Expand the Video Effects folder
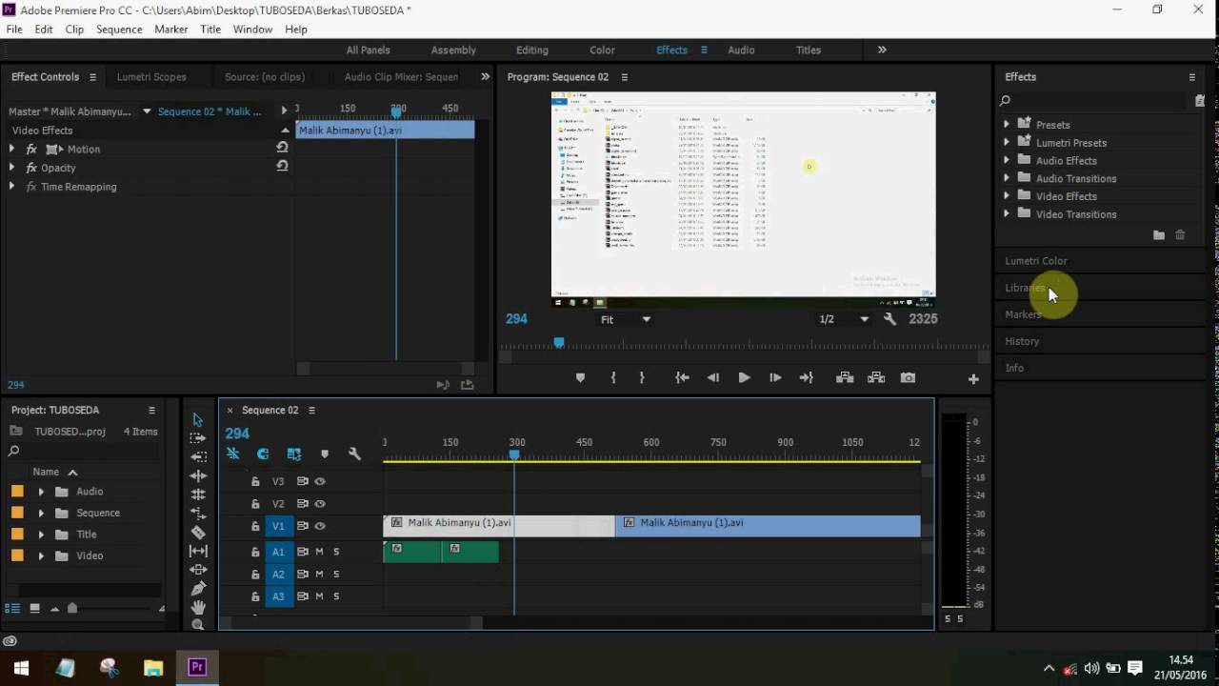Screen dimensions: 1219x686 (1007, 196)
